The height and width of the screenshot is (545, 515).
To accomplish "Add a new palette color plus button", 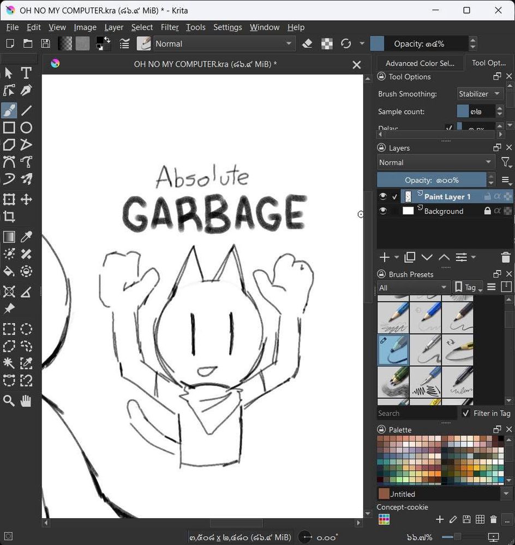I will pyautogui.click(x=440, y=519).
